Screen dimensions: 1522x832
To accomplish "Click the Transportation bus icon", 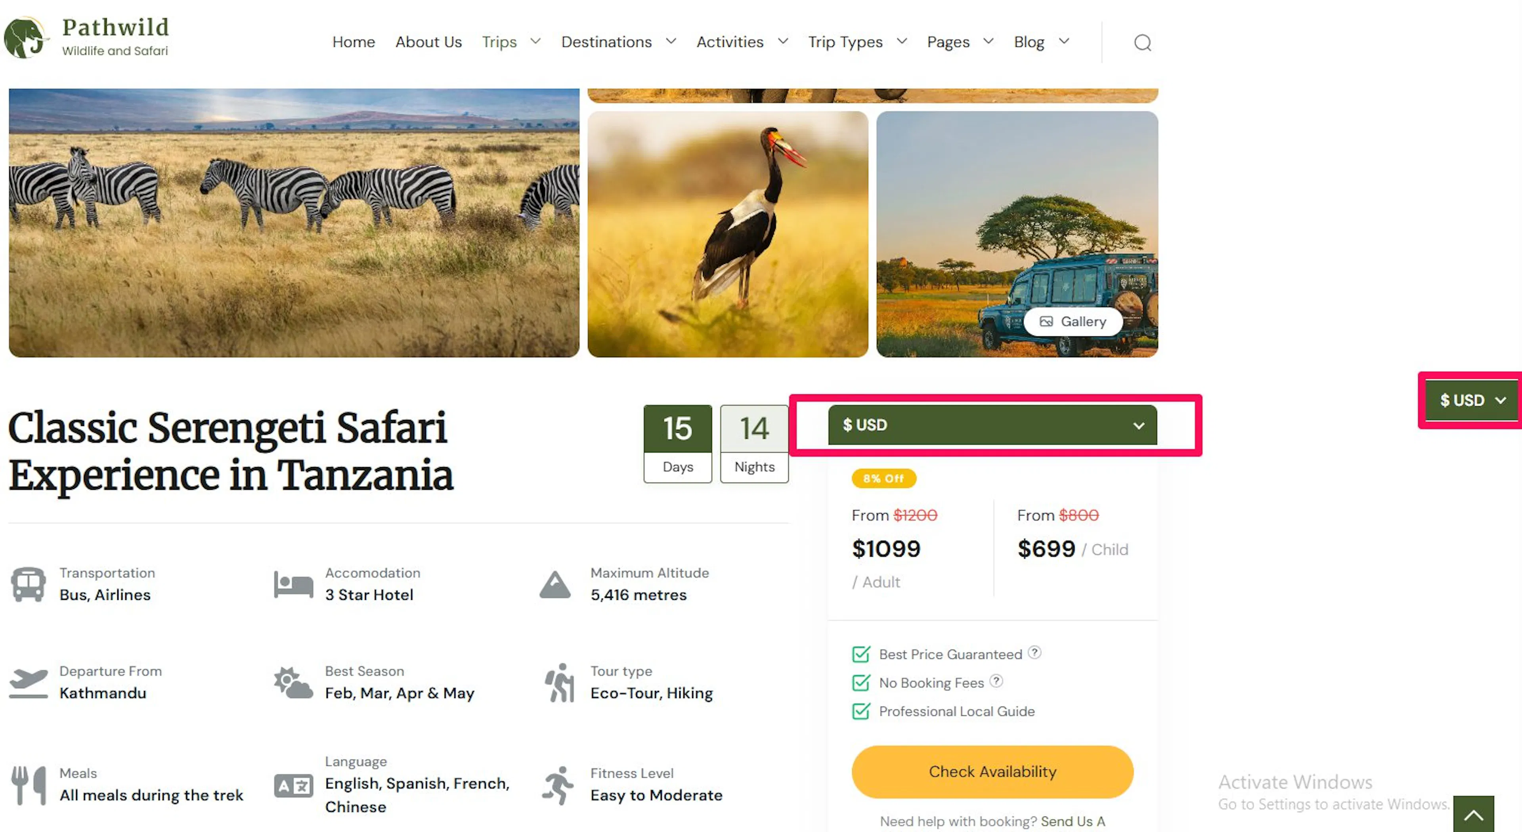I will pyautogui.click(x=28, y=584).
